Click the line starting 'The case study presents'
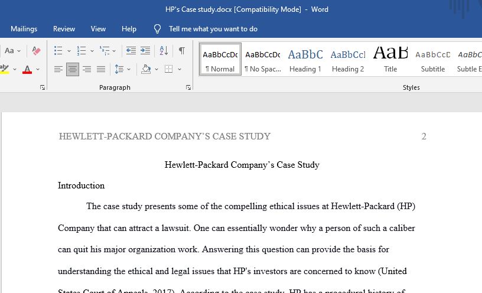This screenshot has height=293, width=482. tap(250, 206)
